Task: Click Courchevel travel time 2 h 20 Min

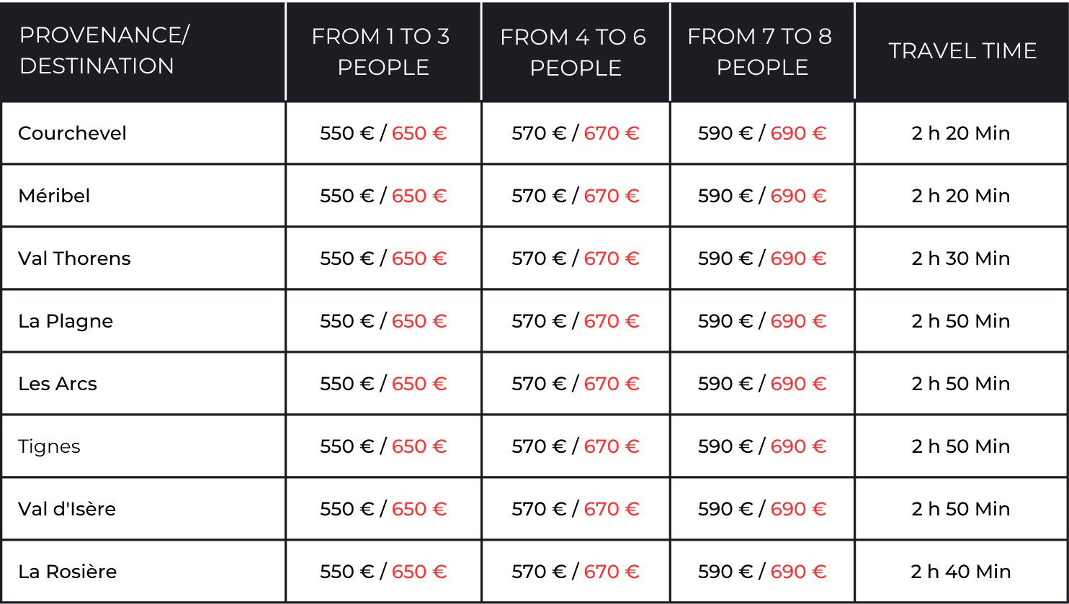Action: click(961, 133)
